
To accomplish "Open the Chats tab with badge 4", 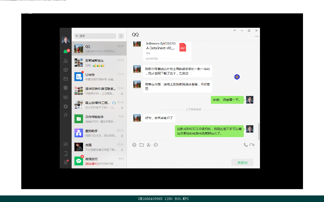I will [66, 51].
